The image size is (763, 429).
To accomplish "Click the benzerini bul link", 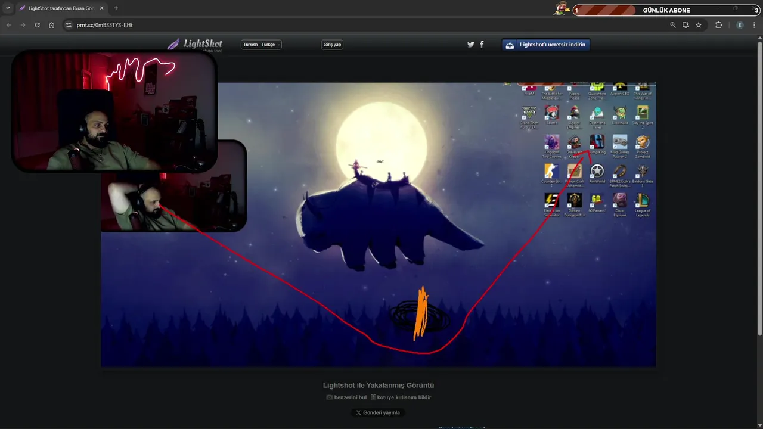I will [346, 397].
